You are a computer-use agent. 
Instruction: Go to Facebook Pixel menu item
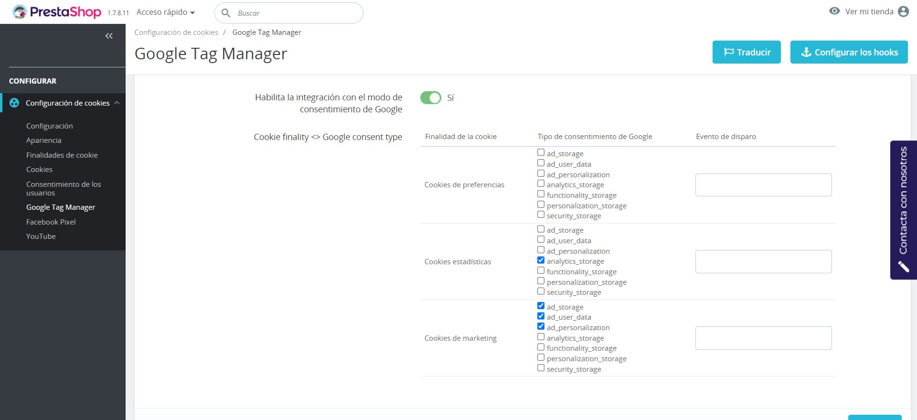[x=51, y=222]
